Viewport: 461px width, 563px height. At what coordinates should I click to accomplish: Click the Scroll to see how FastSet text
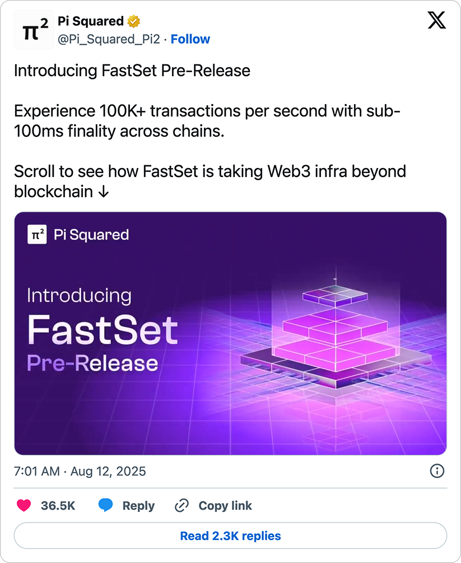(210, 182)
